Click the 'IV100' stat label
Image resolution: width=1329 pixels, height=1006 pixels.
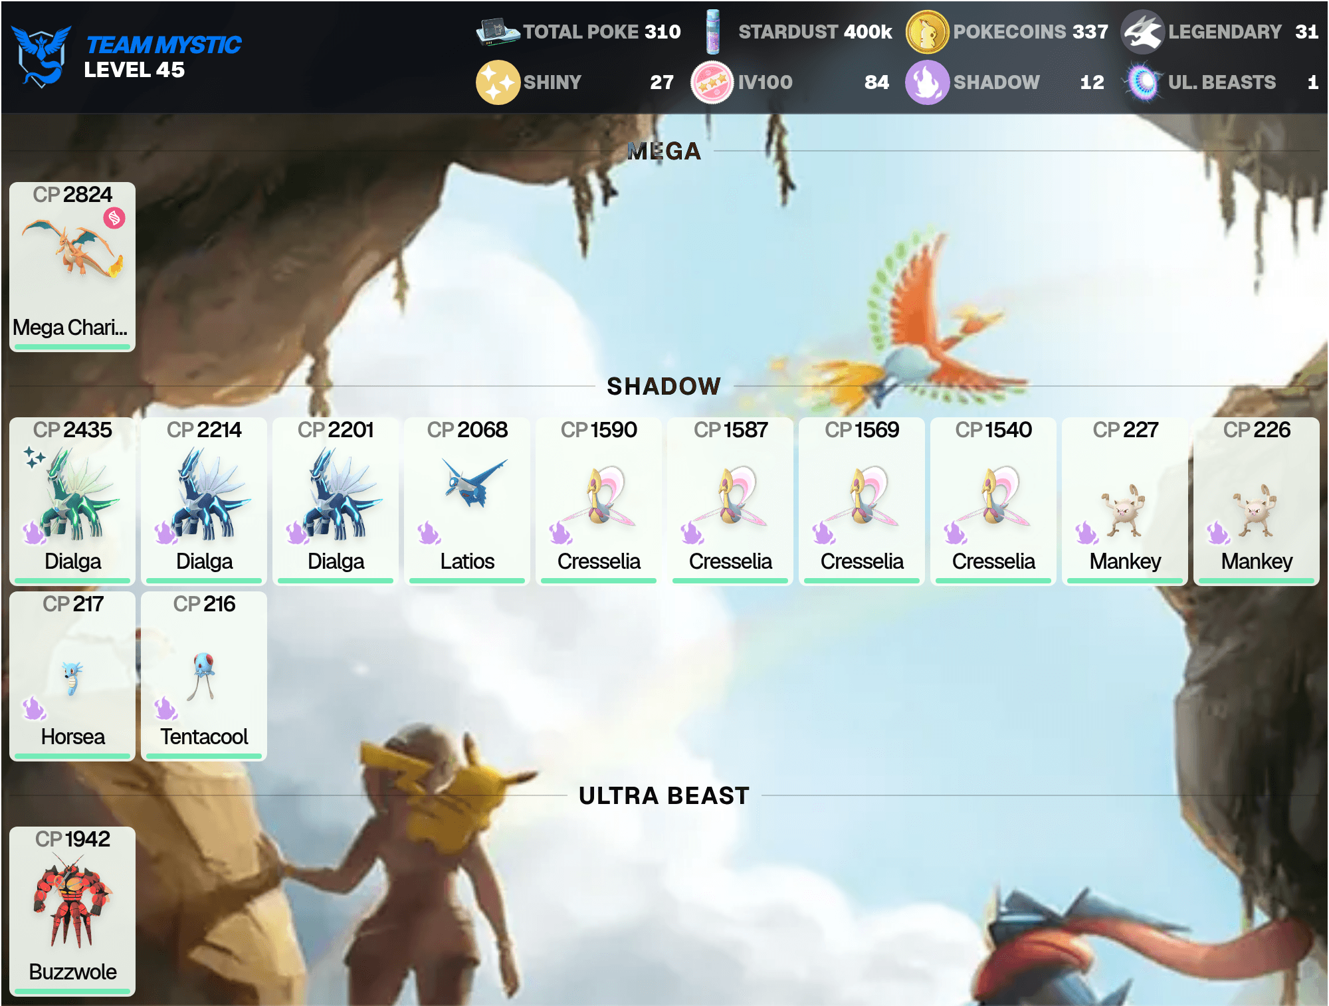(766, 82)
